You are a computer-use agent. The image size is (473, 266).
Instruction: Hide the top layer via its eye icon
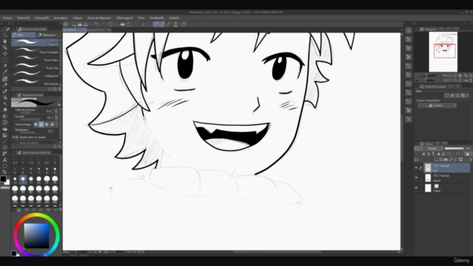tap(416, 168)
